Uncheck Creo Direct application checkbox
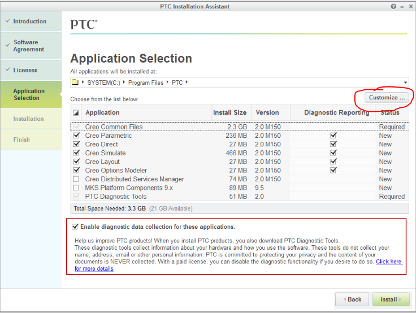Image resolution: width=416 pixels, height=313 pixels. [x=76, y=144]
